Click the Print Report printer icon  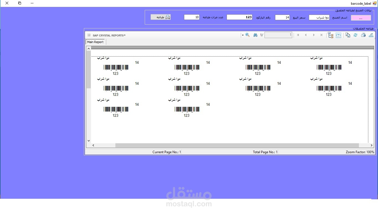363,35
